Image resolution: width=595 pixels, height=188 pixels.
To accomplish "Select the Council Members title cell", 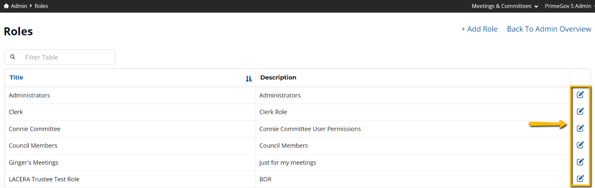I will pos(130,146).
